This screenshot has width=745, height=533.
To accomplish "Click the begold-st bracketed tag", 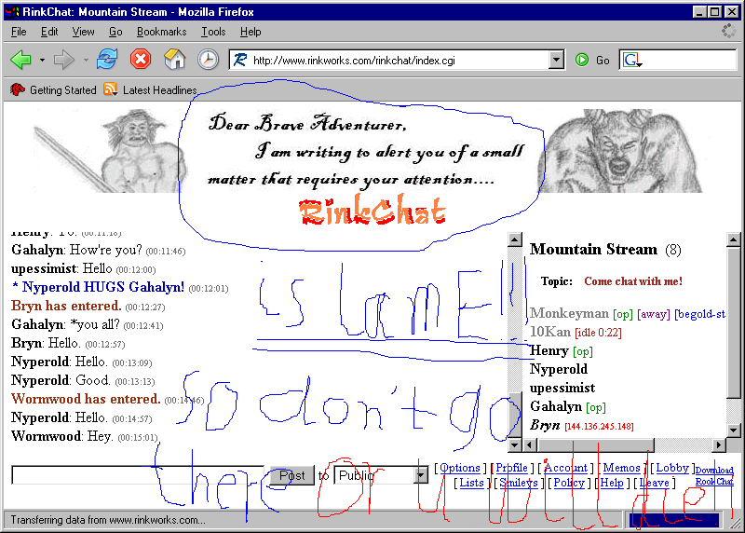I will pos(700,314).
